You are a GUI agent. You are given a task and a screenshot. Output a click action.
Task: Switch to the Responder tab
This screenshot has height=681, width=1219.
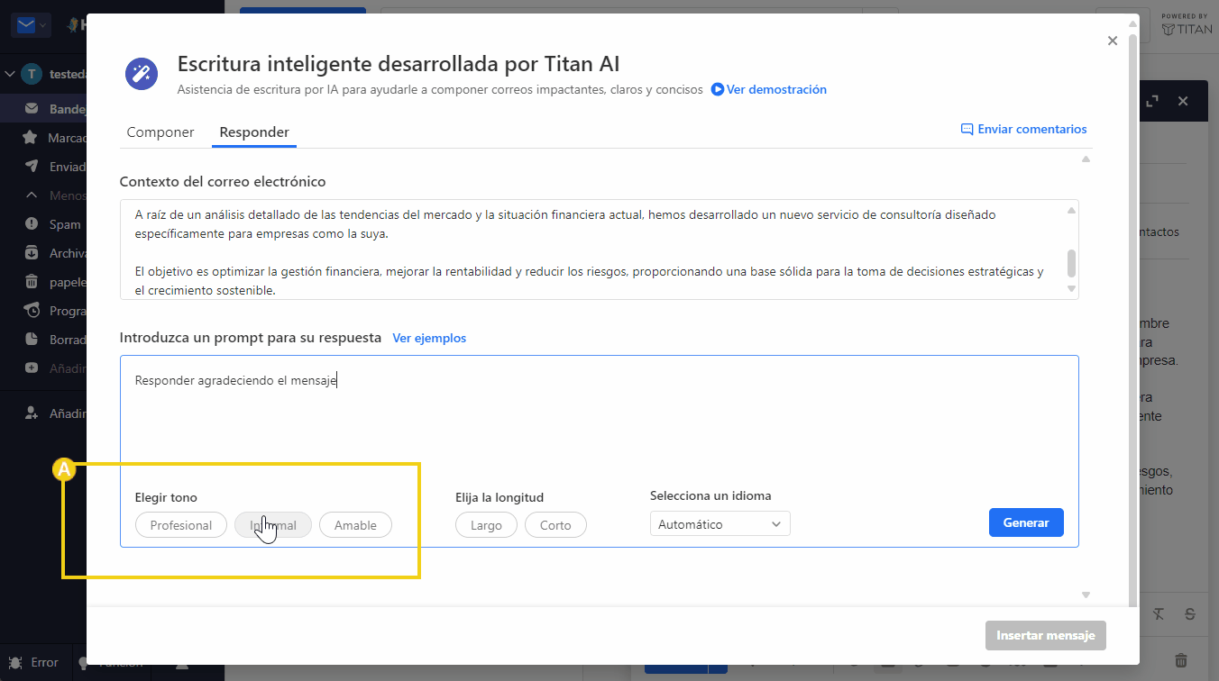click(x=254, y=132)
